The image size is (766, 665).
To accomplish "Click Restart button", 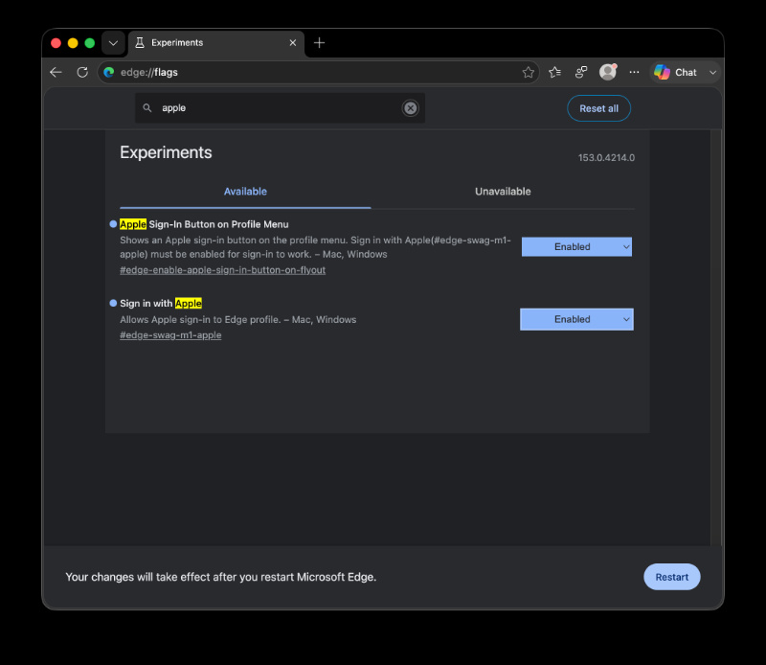I will (x=672, y=577).
